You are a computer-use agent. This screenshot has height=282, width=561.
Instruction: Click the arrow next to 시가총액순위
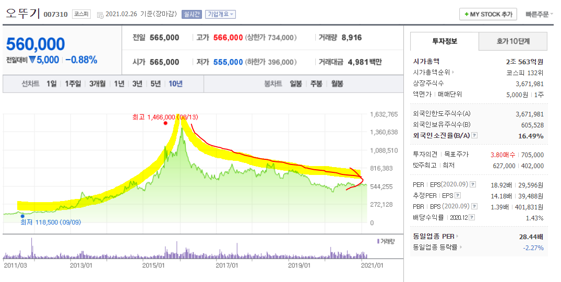click(453, 72)
